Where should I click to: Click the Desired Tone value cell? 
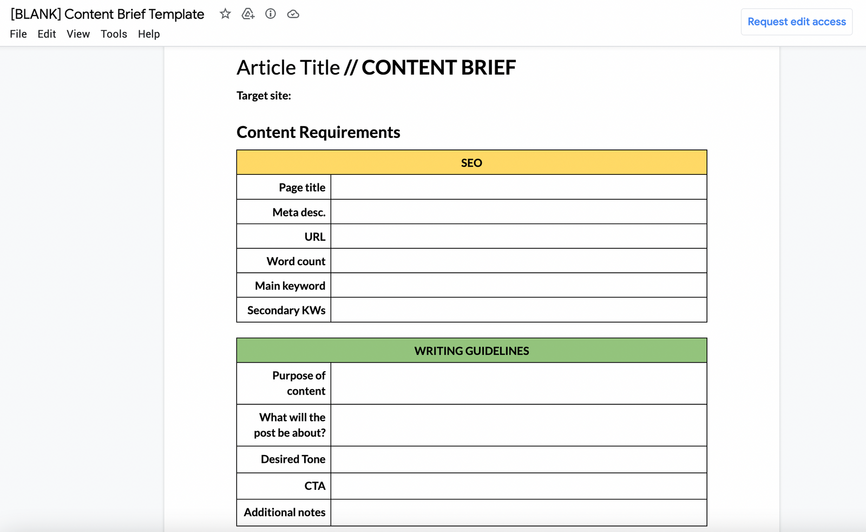pyautogui.click(x=518, y=459)
